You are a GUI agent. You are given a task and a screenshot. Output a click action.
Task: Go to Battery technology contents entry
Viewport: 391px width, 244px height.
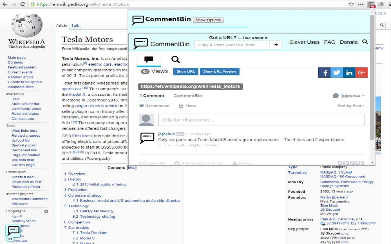pyautogui.click(x=93, y=211)
